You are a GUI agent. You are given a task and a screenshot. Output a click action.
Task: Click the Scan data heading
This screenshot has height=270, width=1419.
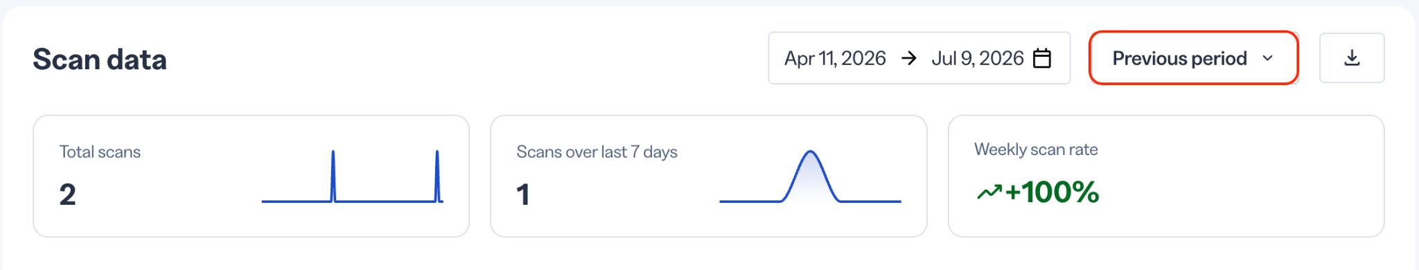click(x=100, y=60)
